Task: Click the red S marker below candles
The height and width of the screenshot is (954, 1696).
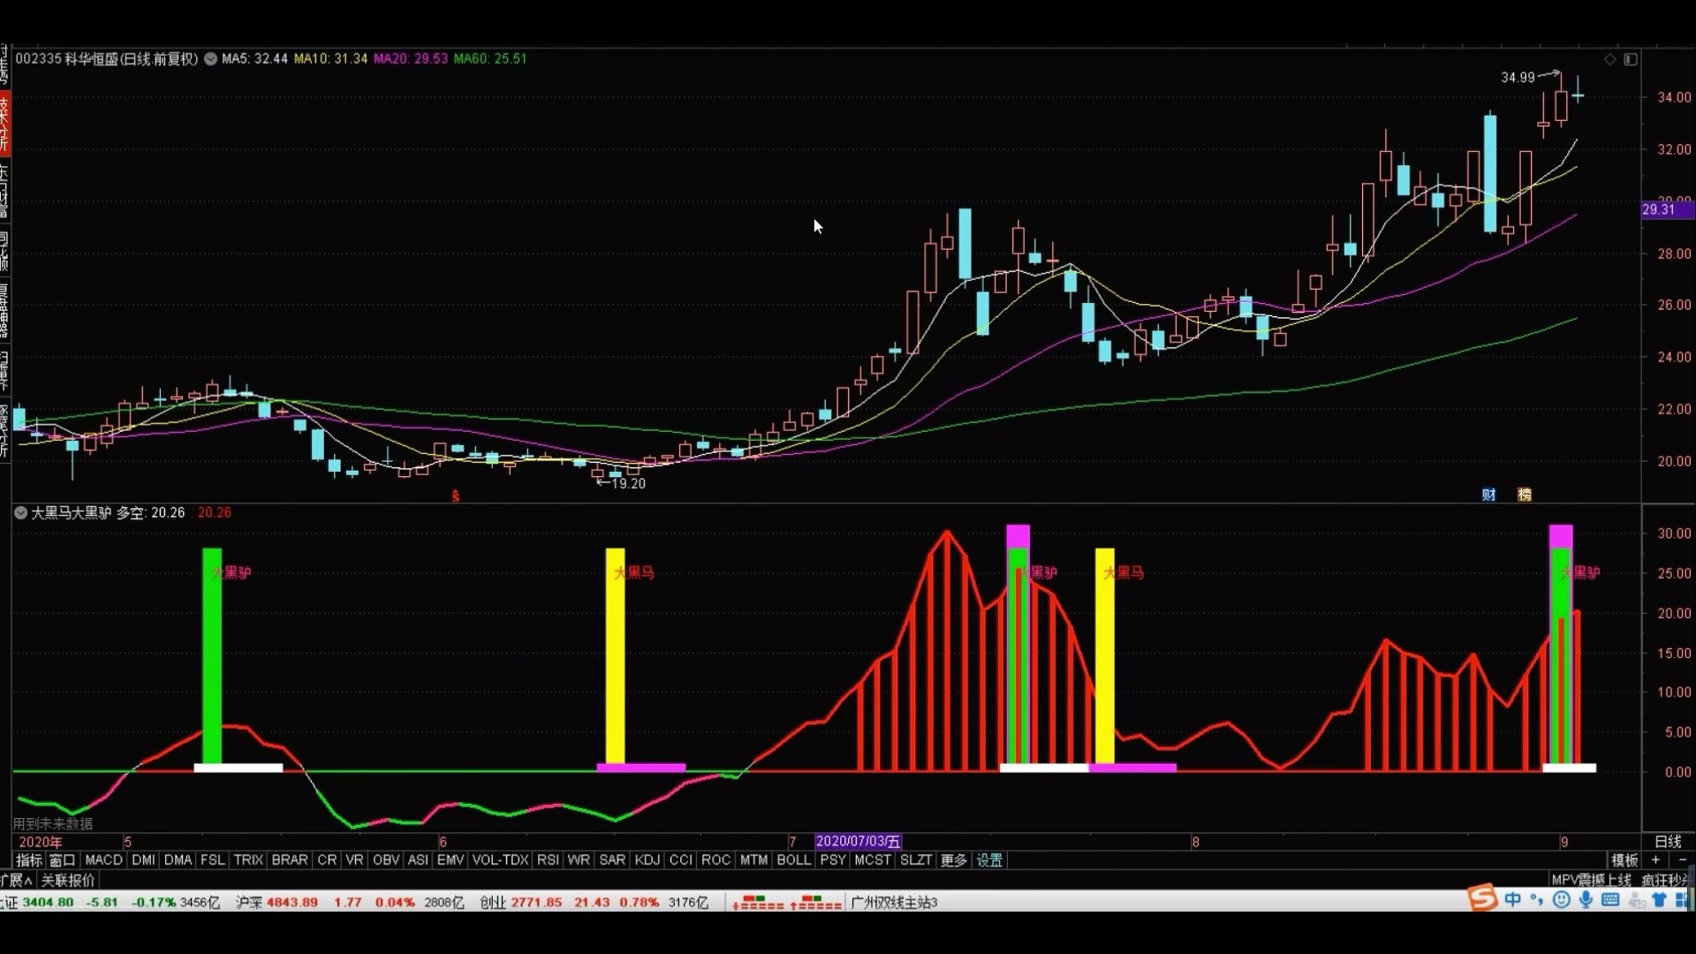Action: point(456,496)
